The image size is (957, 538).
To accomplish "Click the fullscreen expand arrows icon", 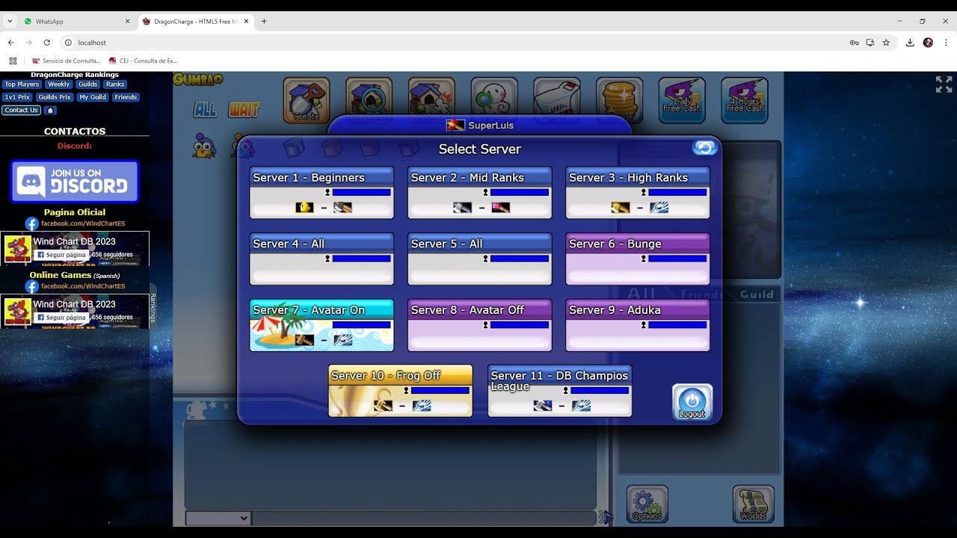I will pyautogui.click(x=944, y=84).
